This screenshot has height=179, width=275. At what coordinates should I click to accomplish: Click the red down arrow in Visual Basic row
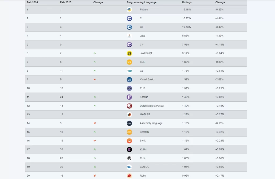(x=95, y=79)
